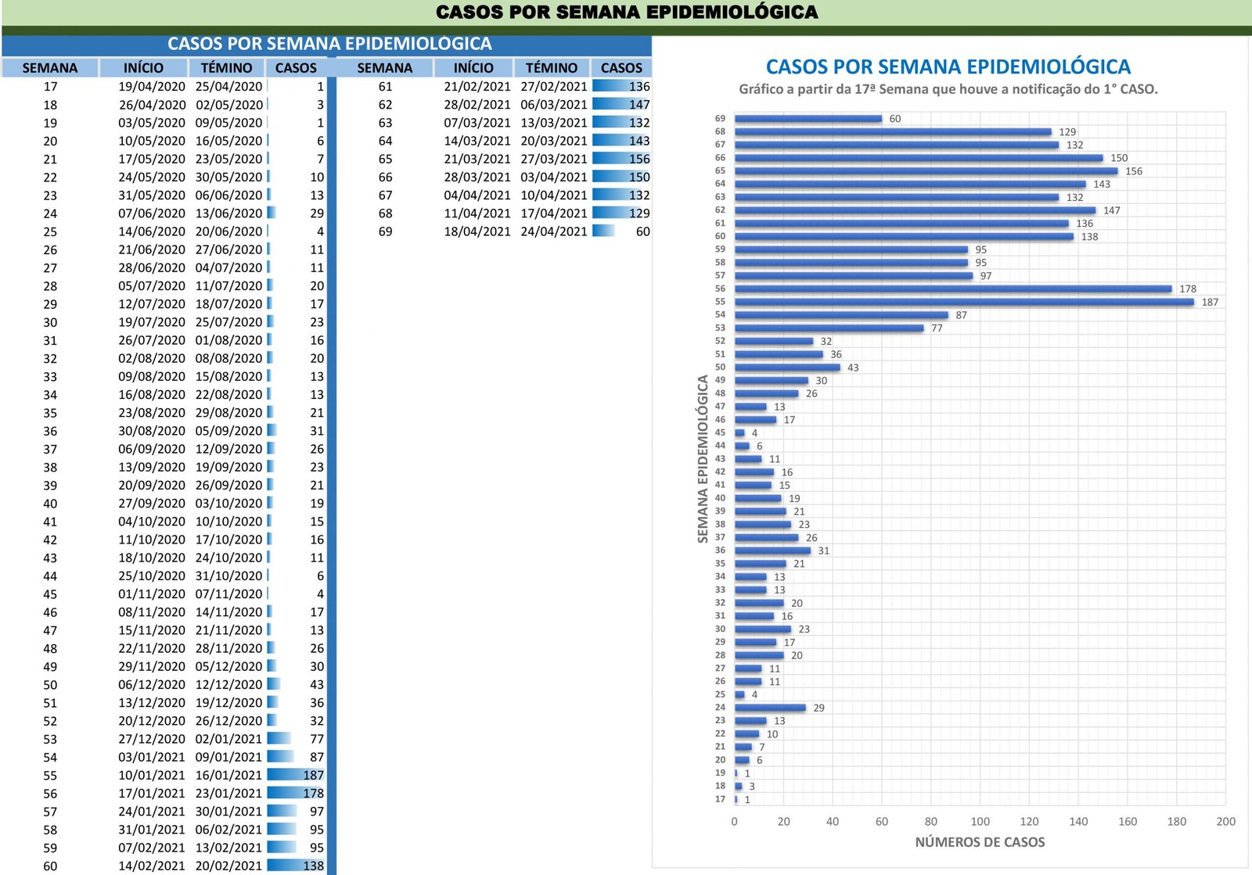The height and width of the screenshot is (875, 1252).
Task: Select the leftmost SEMANA column header
Action: tap(50, 68)
